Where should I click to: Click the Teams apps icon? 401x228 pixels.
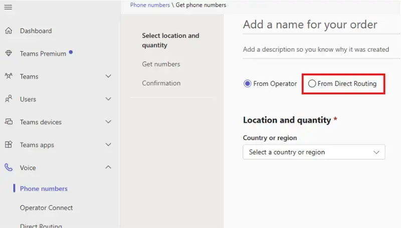click(9, 145)
